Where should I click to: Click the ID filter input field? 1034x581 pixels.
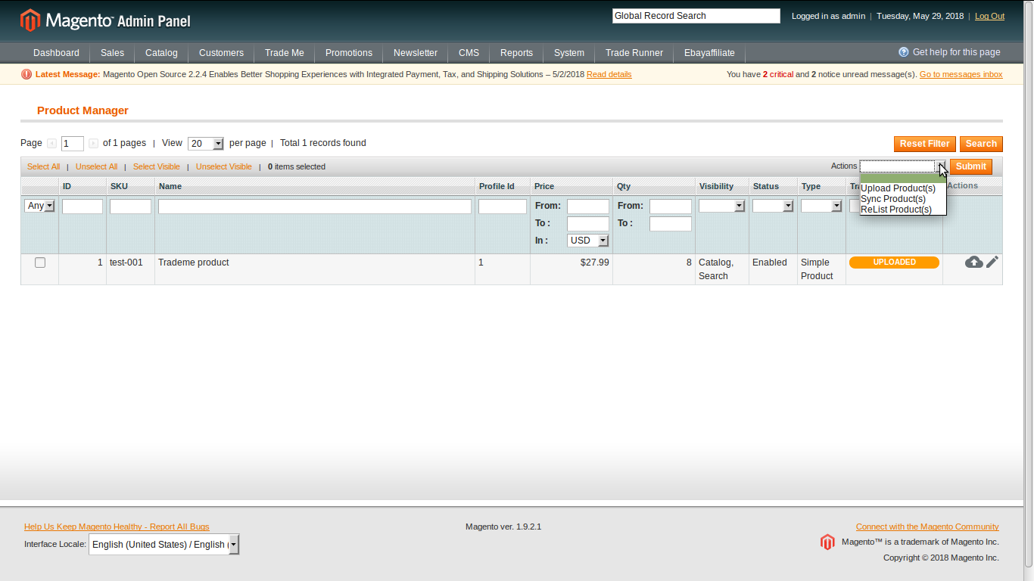pos(83,207)
